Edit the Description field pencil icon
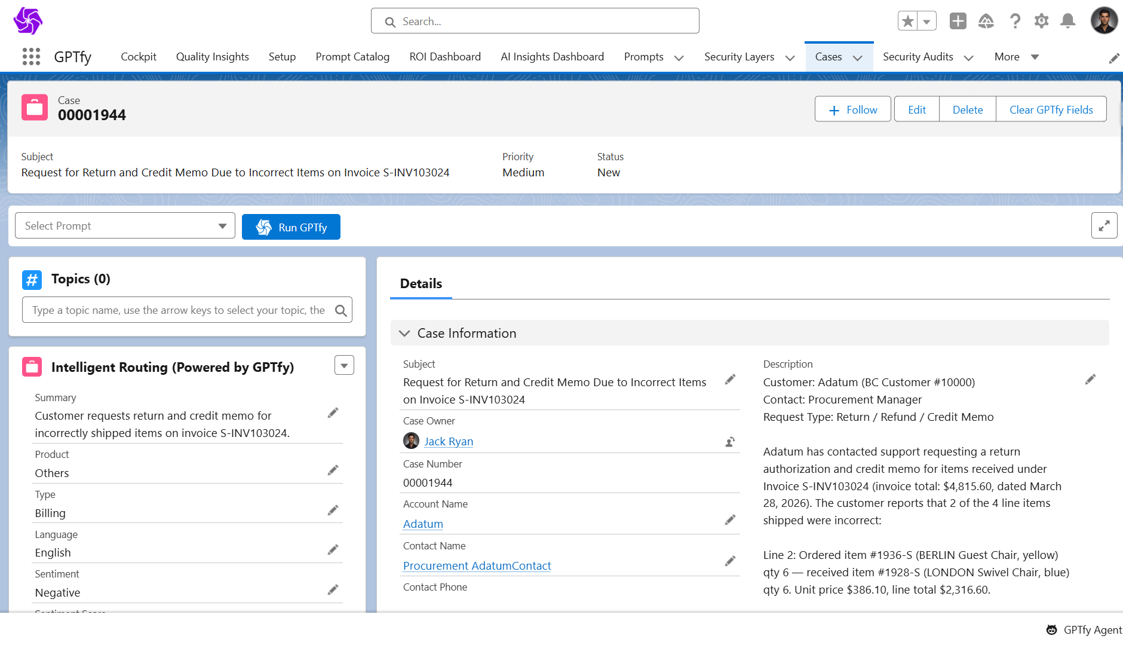The image size is (1123, 645). [1090, 380]
